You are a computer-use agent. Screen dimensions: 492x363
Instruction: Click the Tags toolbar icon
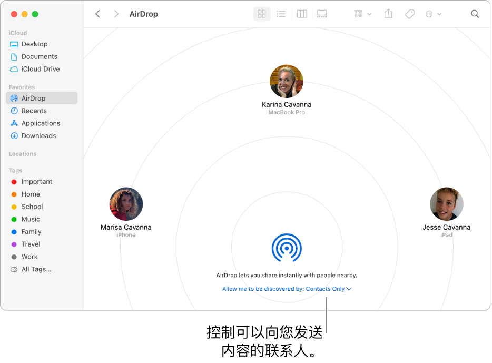(409, 14)
